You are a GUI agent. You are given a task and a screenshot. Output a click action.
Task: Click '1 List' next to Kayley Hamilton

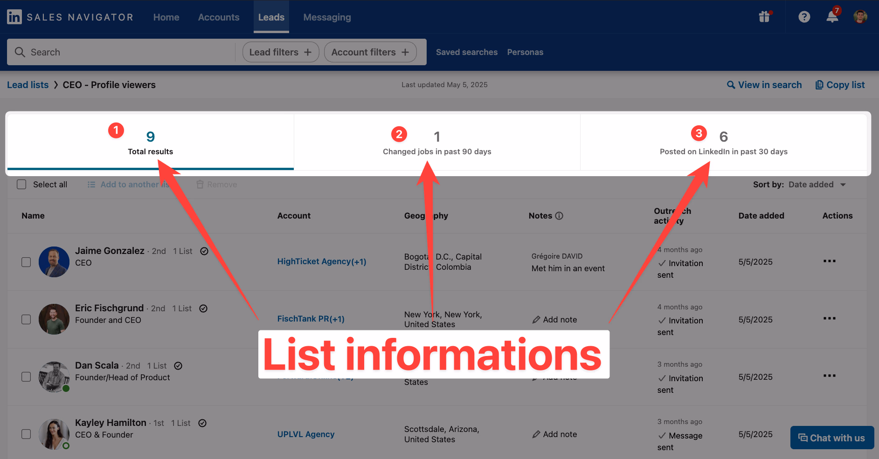pos(181,423)
